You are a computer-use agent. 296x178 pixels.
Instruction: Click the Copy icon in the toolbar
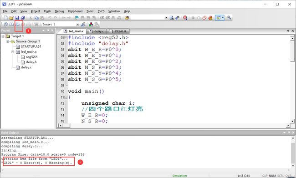click(x=36, y=18)
